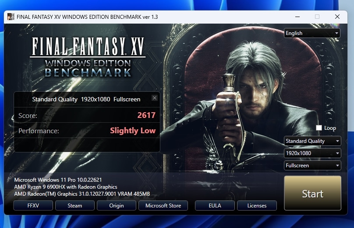Screen dimensions: 354x228
Task: Click the maximize window button
Action: (317, 17)
